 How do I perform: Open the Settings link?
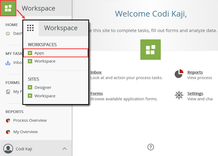click(x=195, y=94)
